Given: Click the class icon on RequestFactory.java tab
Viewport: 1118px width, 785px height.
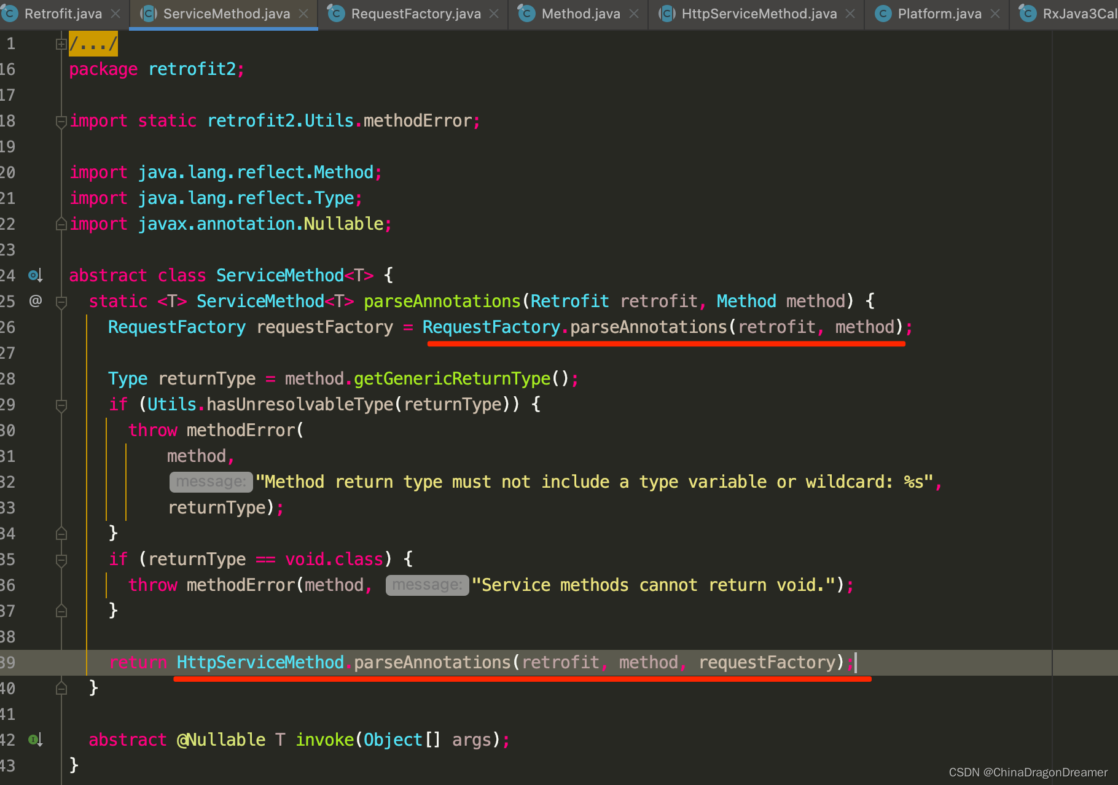Looking at the screenshot, I should coord(336,14).
